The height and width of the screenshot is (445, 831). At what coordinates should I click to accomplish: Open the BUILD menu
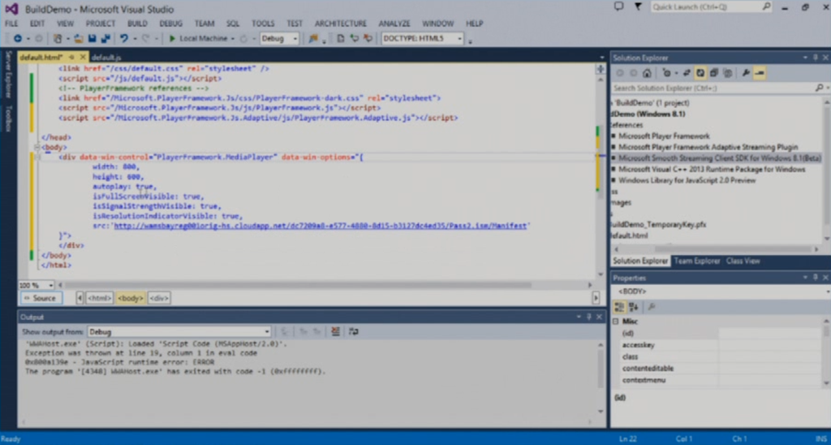(x=137, y=24)
